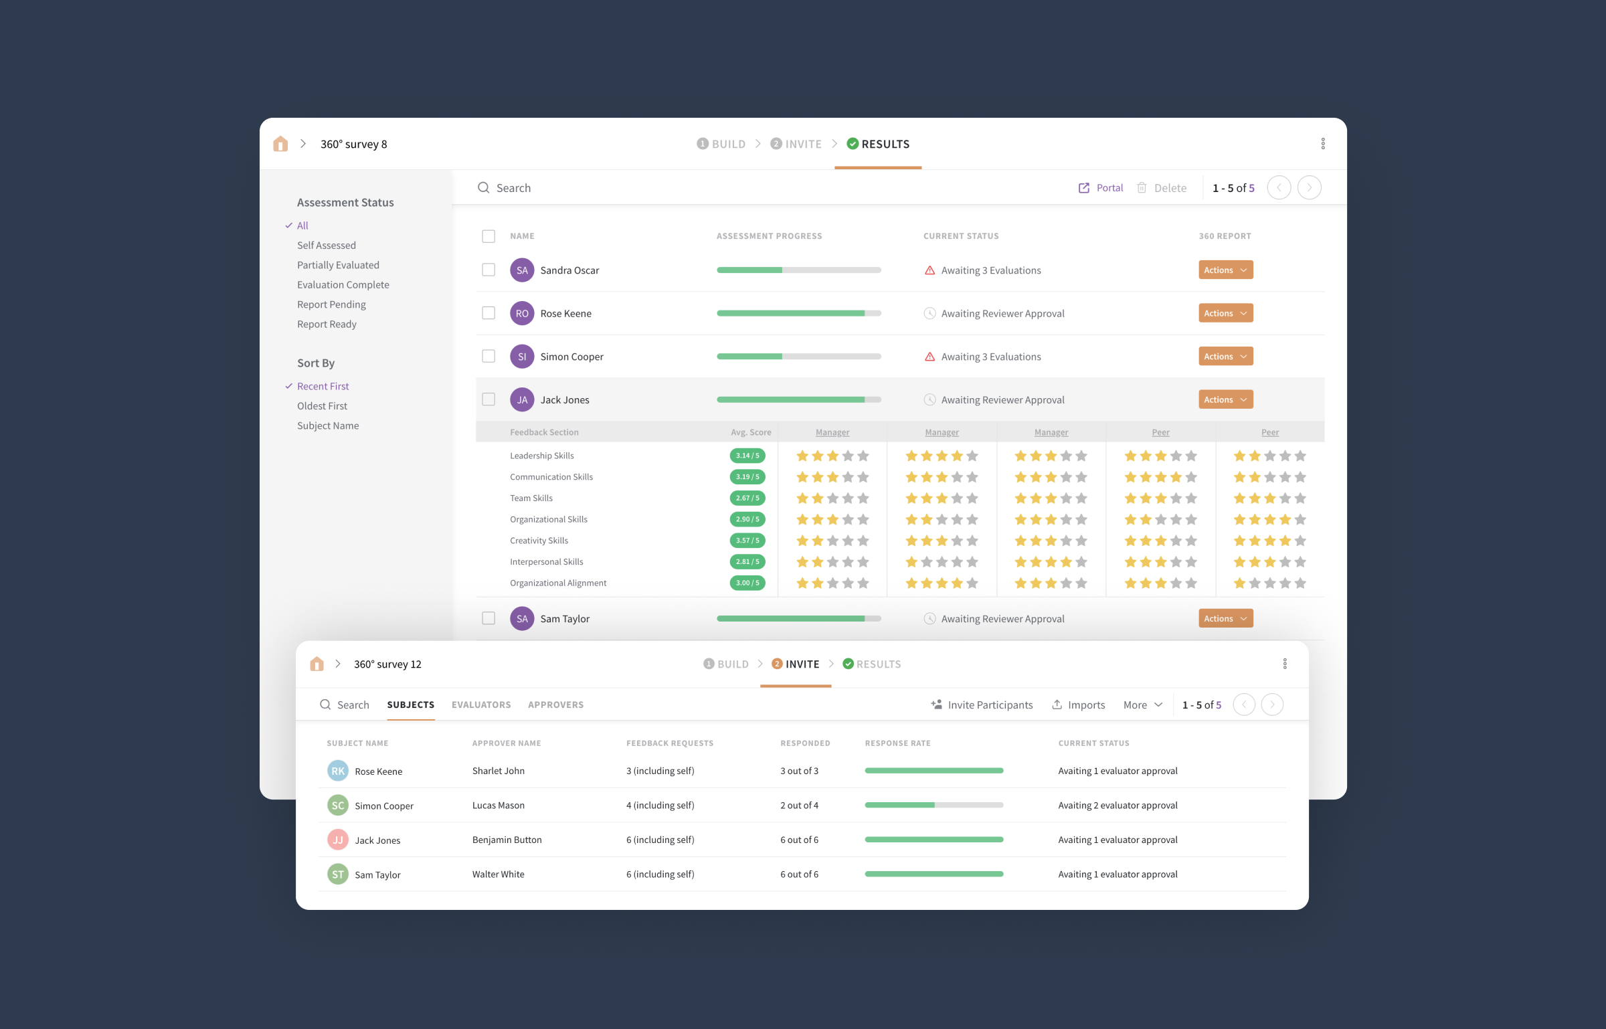Open the three-dot menu in survey 12 header

pos(1284,663)
